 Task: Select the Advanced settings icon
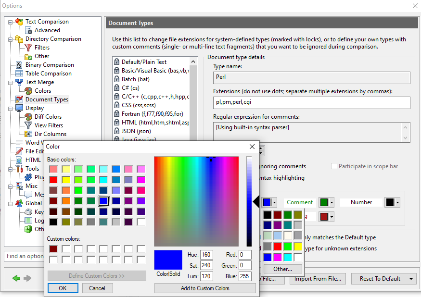point(28,30)
